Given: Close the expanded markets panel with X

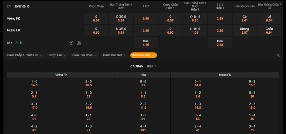Looking at the screenshot, I should click(x=278, y=55).
